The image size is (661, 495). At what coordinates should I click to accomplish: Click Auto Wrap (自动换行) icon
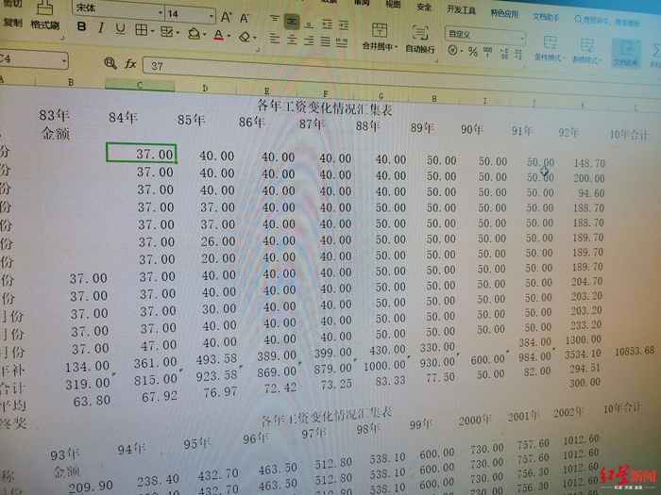[420, 33]
